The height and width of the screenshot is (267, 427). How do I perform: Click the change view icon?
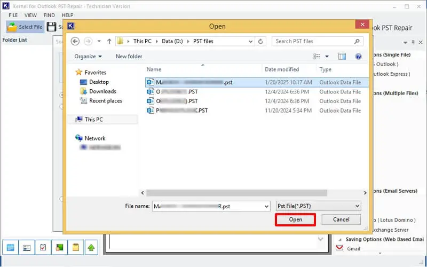pos(317,57)
